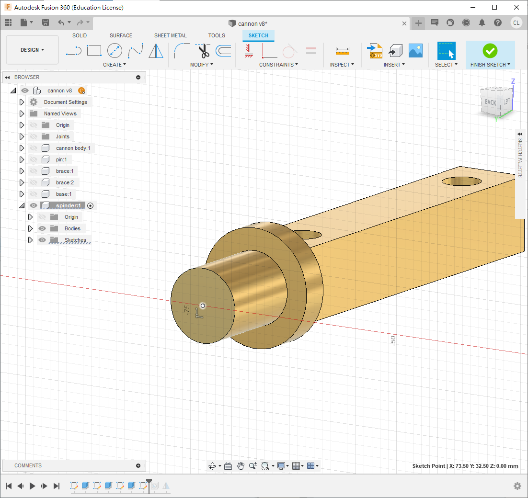
Task: Show the cannon body:1 component
Action: click(34, 148)
